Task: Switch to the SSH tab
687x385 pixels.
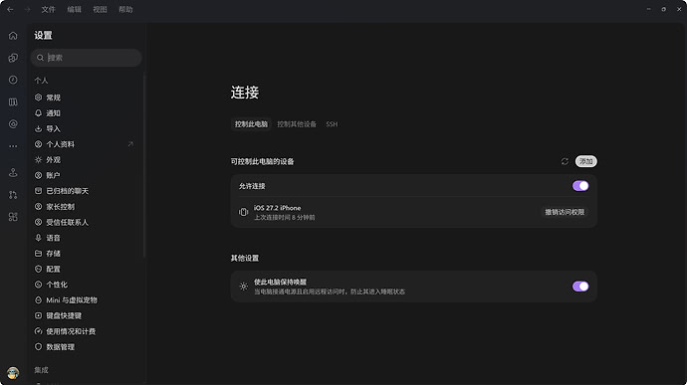Action: tap(332, 124)
